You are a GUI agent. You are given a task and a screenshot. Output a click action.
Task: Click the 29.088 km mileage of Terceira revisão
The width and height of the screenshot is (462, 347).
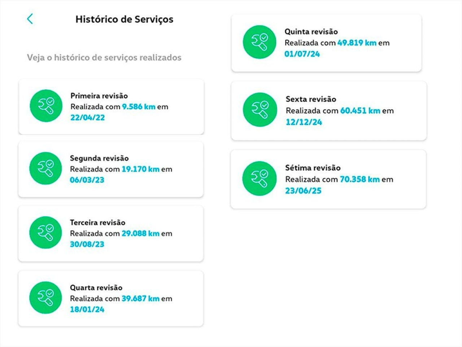140,234
